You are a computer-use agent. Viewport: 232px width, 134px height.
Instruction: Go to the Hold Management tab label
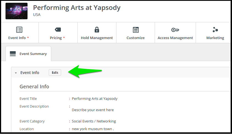pyautogui.click(x=97, y=38)
